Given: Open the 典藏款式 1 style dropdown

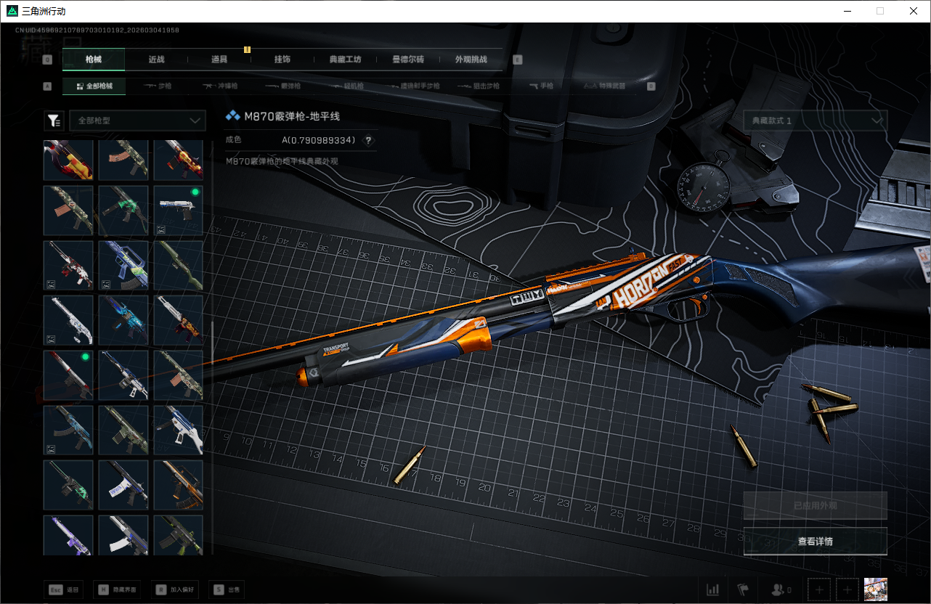Looking at the screenshot, I should coord(815,121).
